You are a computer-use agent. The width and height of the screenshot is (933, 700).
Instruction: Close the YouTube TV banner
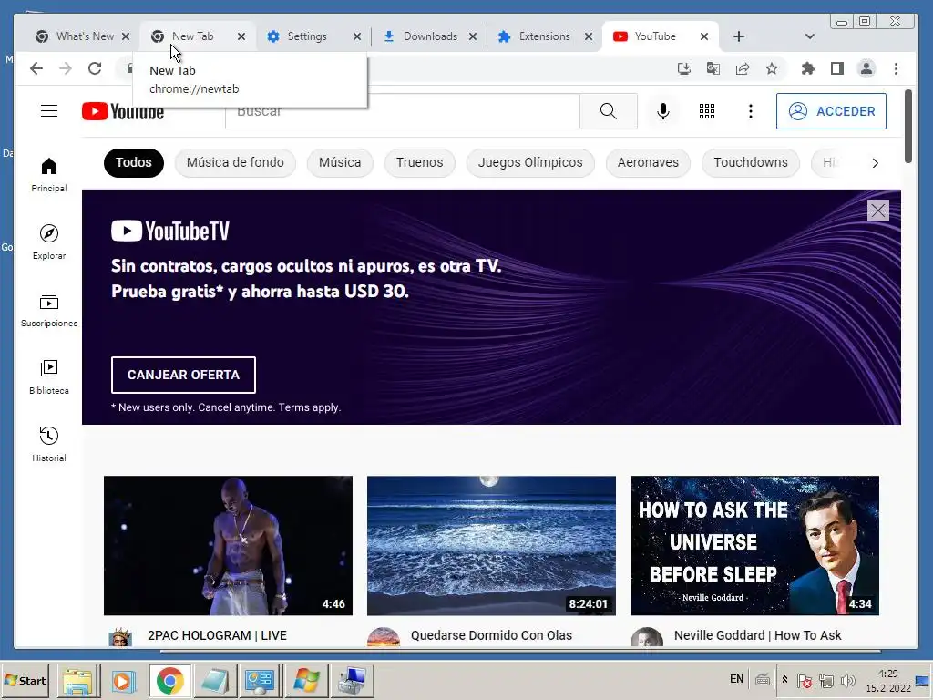click(x=878, y=211)
